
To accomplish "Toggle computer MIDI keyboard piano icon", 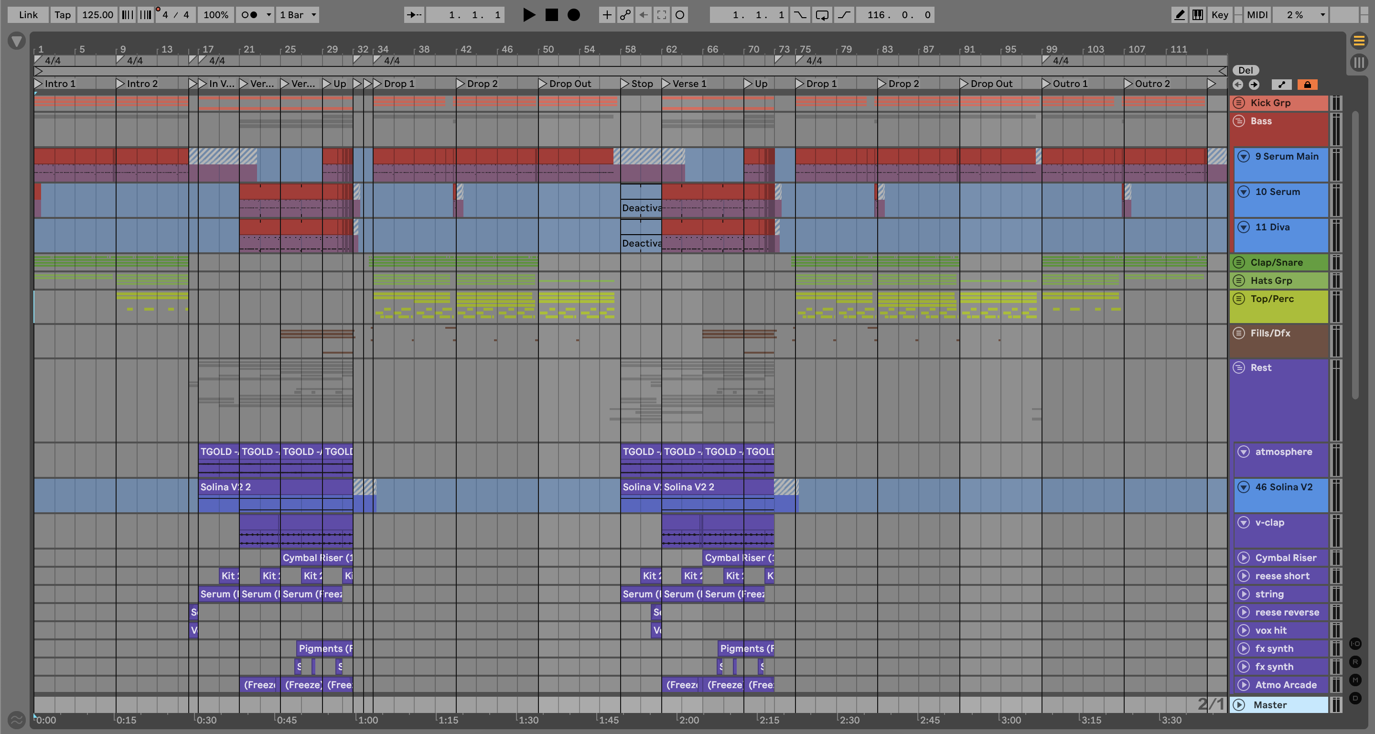I will [x=1198, y=15].
